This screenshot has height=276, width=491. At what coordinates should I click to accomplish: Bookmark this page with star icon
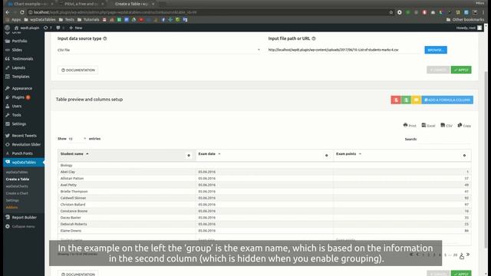(x=390, y=12)
